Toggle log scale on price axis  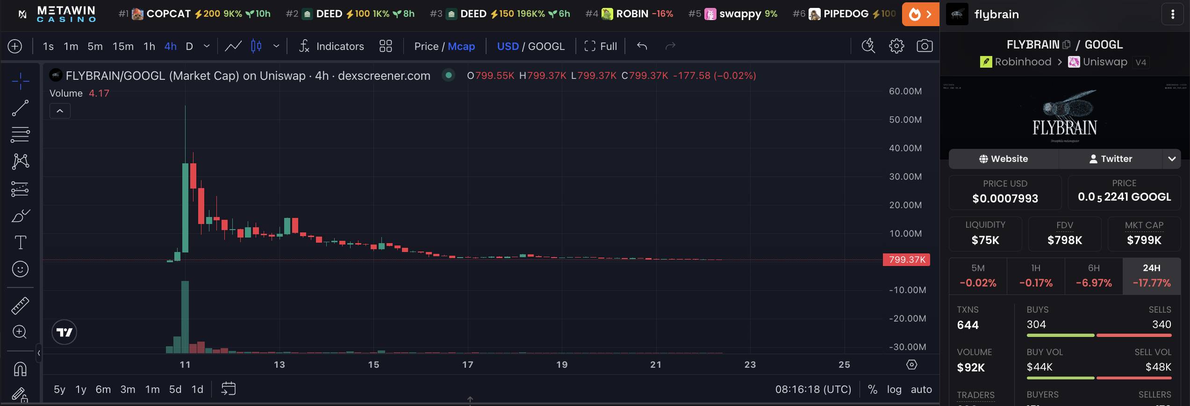pyautogui.click(x=894, y=389)
